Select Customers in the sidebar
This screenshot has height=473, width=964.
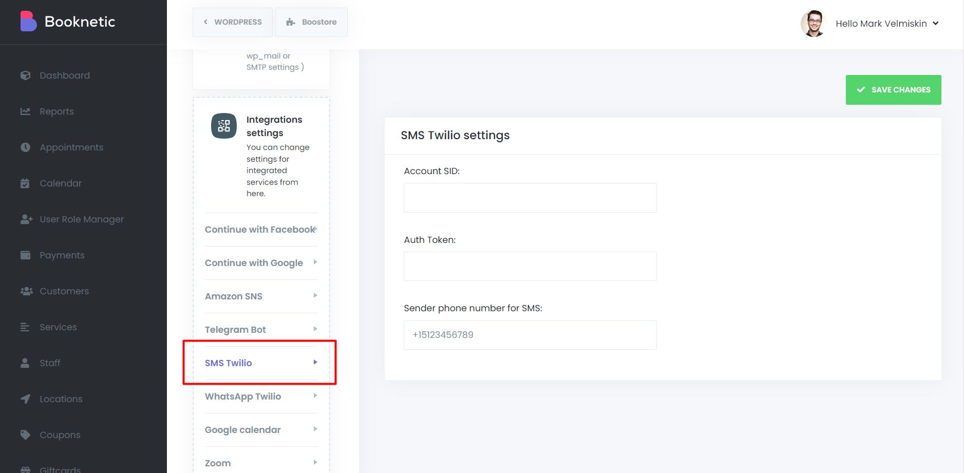click(x=64, y=291)
